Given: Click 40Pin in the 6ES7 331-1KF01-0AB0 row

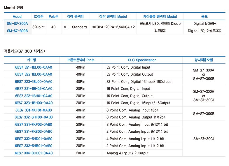Looking at the screenshot, I should (x=81, y=110).
